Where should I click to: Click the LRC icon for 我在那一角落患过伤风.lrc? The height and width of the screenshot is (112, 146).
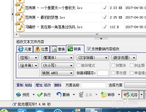[x=20, y=27]
